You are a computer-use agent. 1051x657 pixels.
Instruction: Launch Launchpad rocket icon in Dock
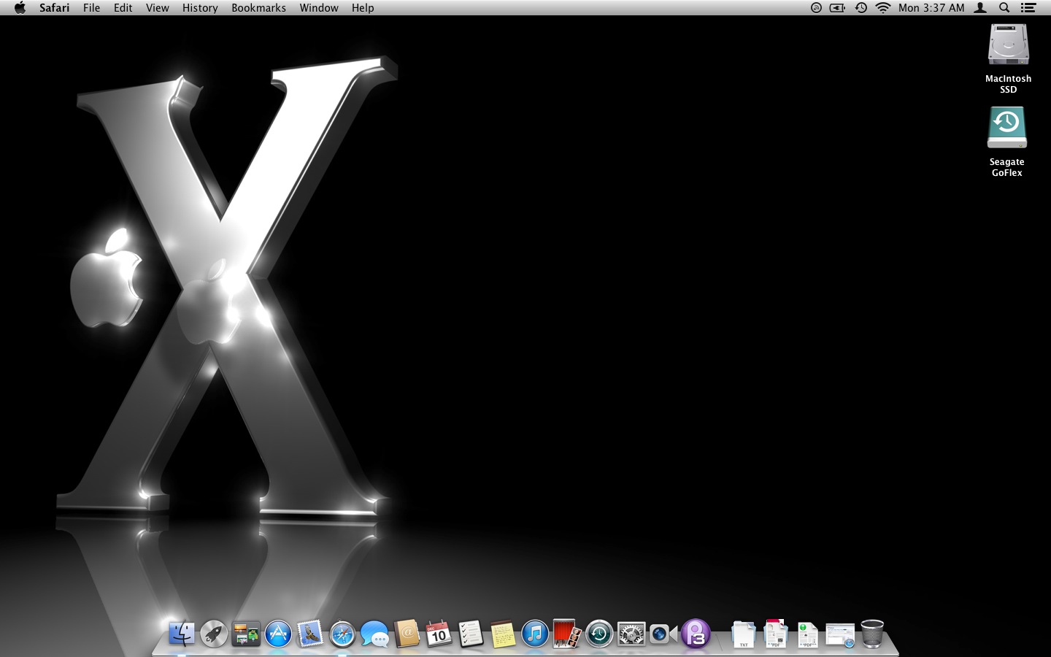tap(214, 634)
